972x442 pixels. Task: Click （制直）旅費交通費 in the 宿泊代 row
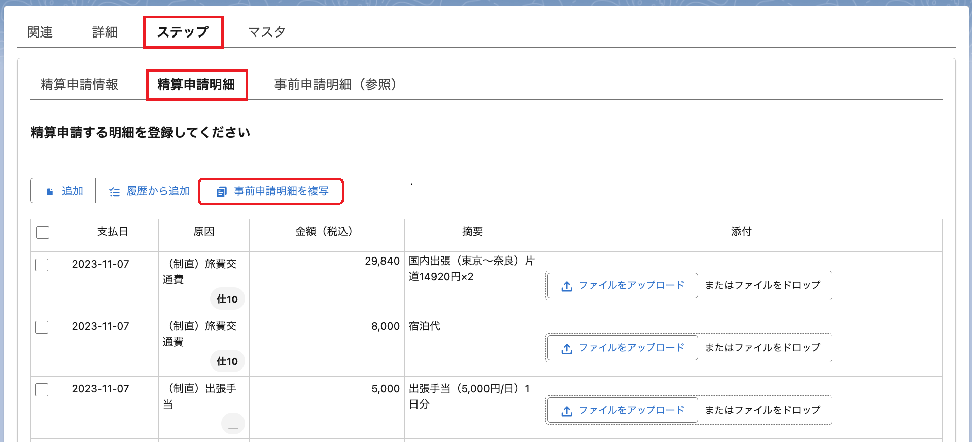pyautogui.click(x=200, y=334)
